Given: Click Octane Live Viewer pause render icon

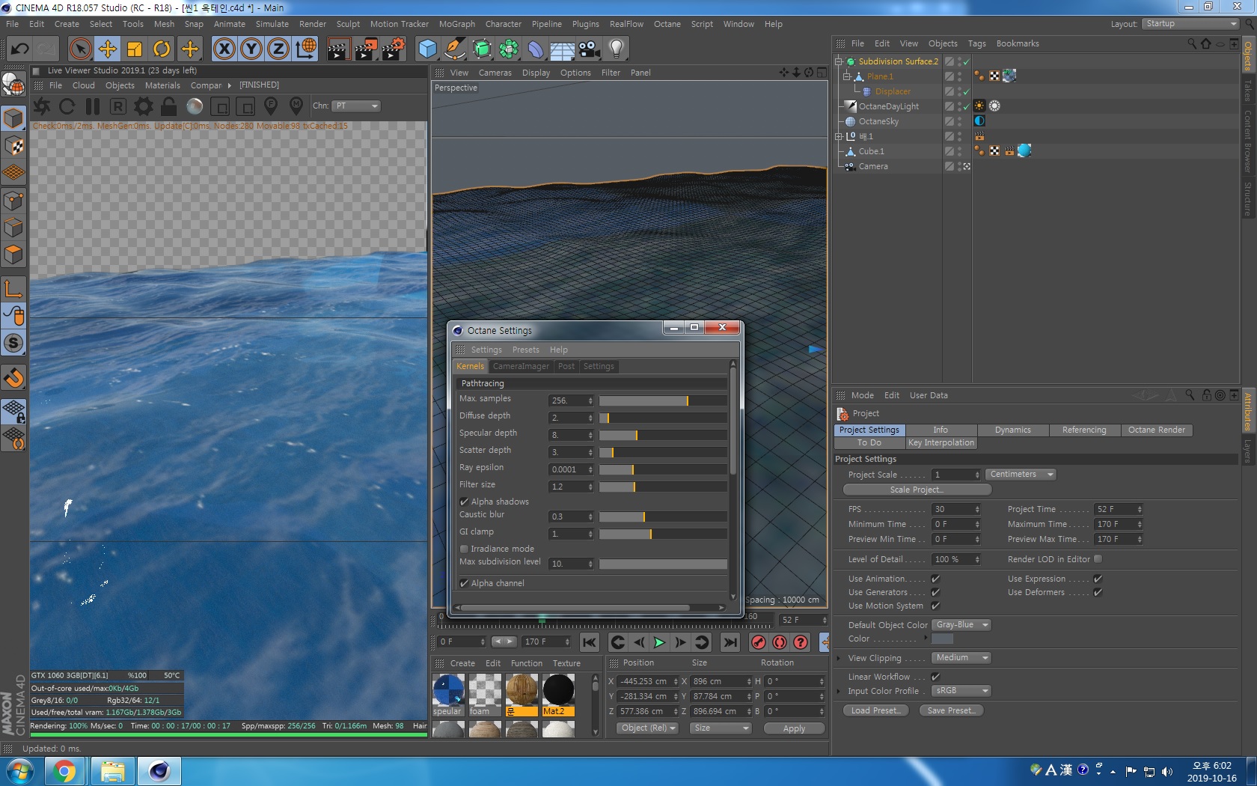Looking at the screenshot, I should [93, 106].
